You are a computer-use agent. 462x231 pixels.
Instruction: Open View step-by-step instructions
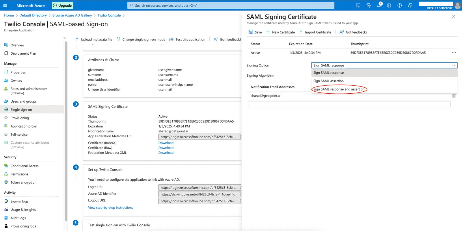tap(111, 208)
